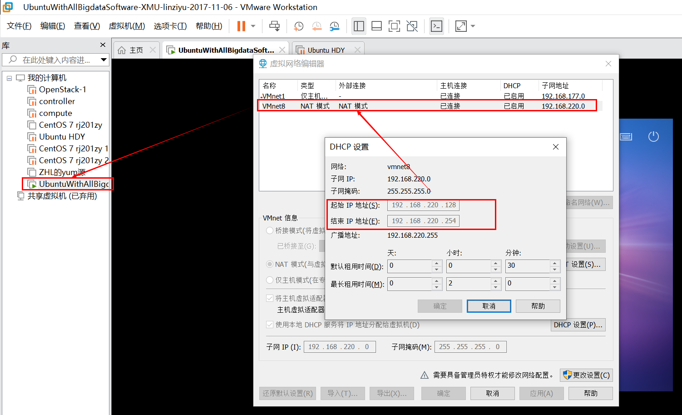Click 帮助 in the 虚拟网络编辑器 window
The width and height of the screenshot is (682, 415).
(591, 393)
